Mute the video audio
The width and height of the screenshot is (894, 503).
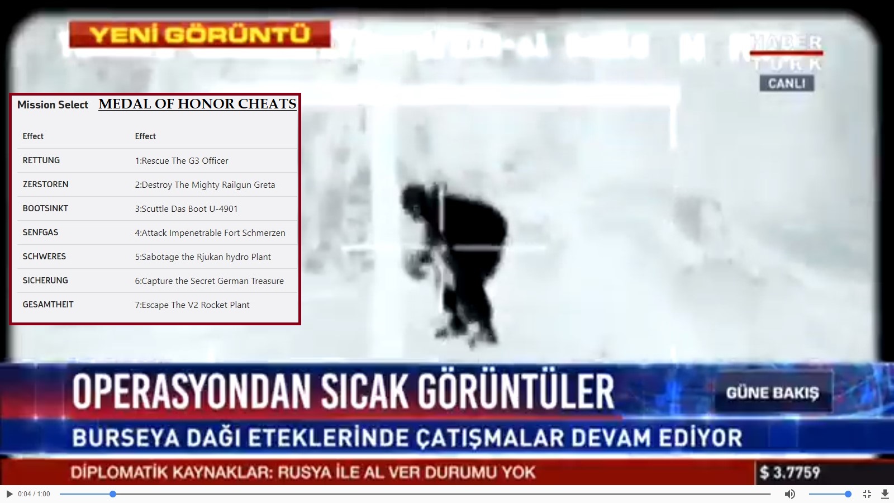click(x=790, y=494)
